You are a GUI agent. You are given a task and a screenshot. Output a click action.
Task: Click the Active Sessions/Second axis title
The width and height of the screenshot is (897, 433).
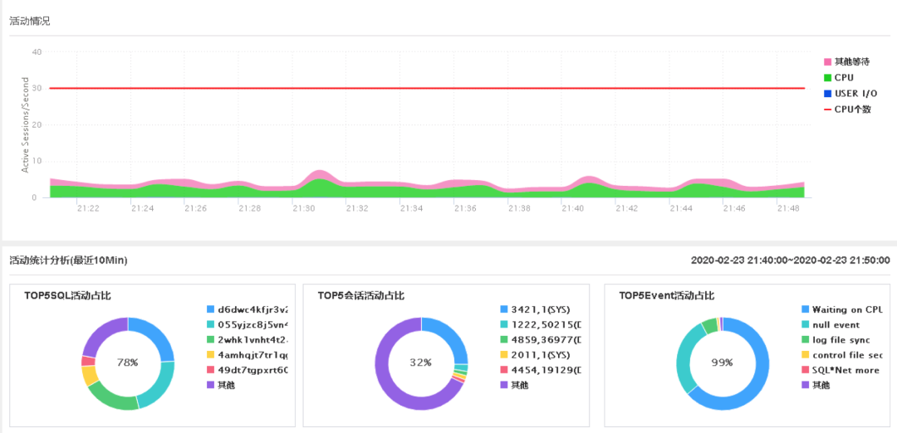point(25,124)
